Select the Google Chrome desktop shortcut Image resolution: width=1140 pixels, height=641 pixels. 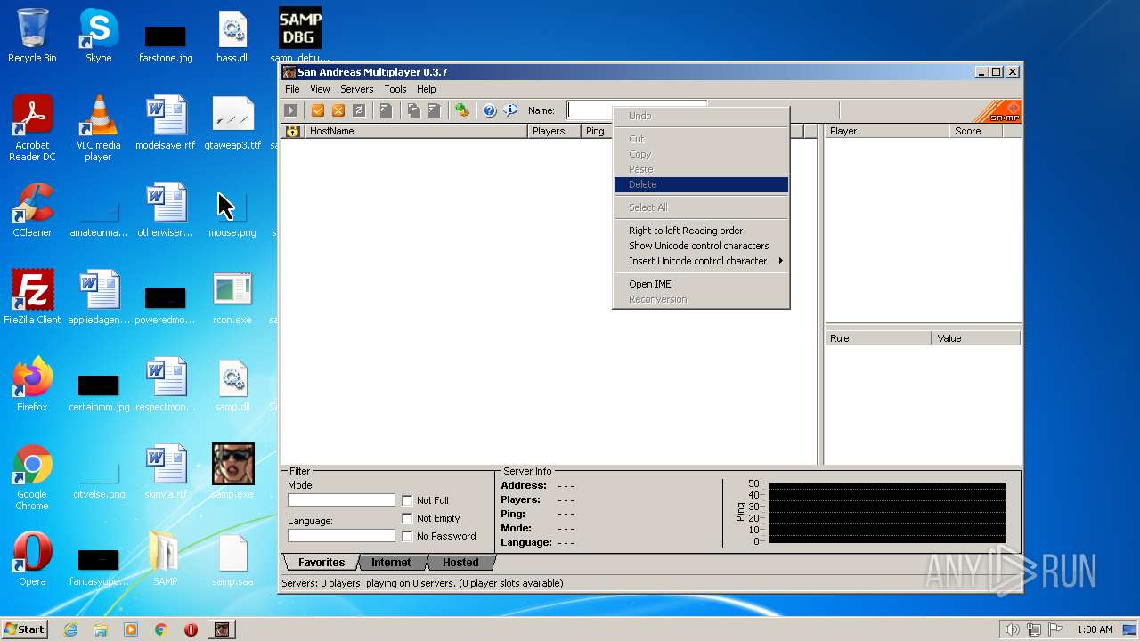click(x=32, y=478)
